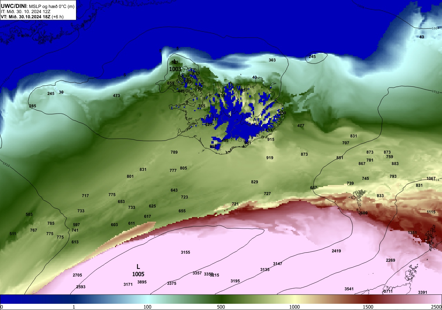Click the 1000 label on the color scale

pyautogui.click(x=295, y=307)
